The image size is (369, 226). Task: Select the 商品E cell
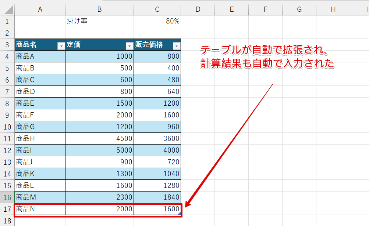(x=40, y=103)
